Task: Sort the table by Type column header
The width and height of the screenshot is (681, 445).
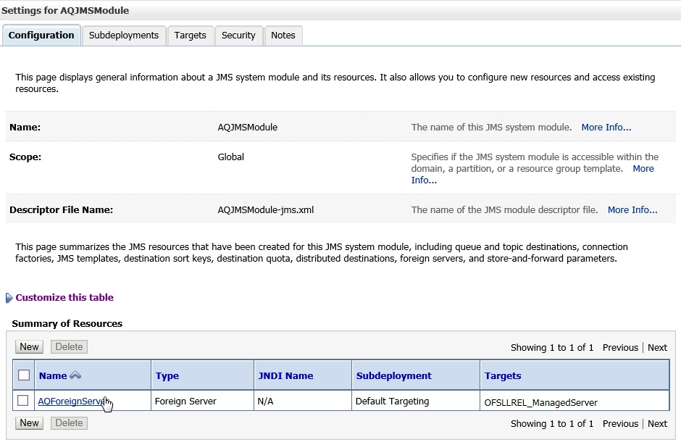Action: pyautogui.click(x=167, y=376)
